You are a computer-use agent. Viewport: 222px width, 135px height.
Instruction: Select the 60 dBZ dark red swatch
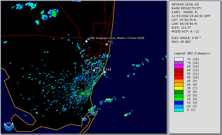point(179,70)
